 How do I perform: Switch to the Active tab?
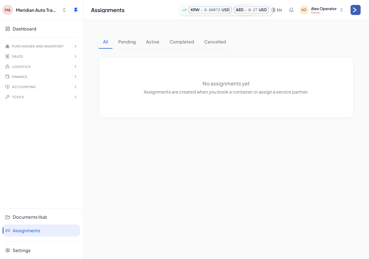(153, 42)
